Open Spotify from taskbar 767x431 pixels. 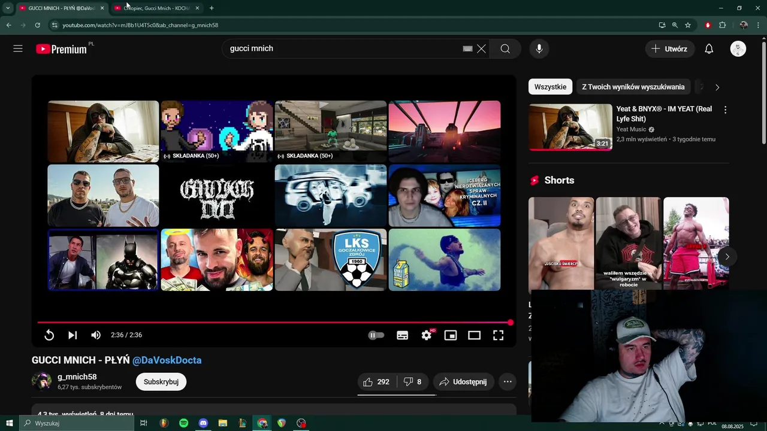click(183, 423)
